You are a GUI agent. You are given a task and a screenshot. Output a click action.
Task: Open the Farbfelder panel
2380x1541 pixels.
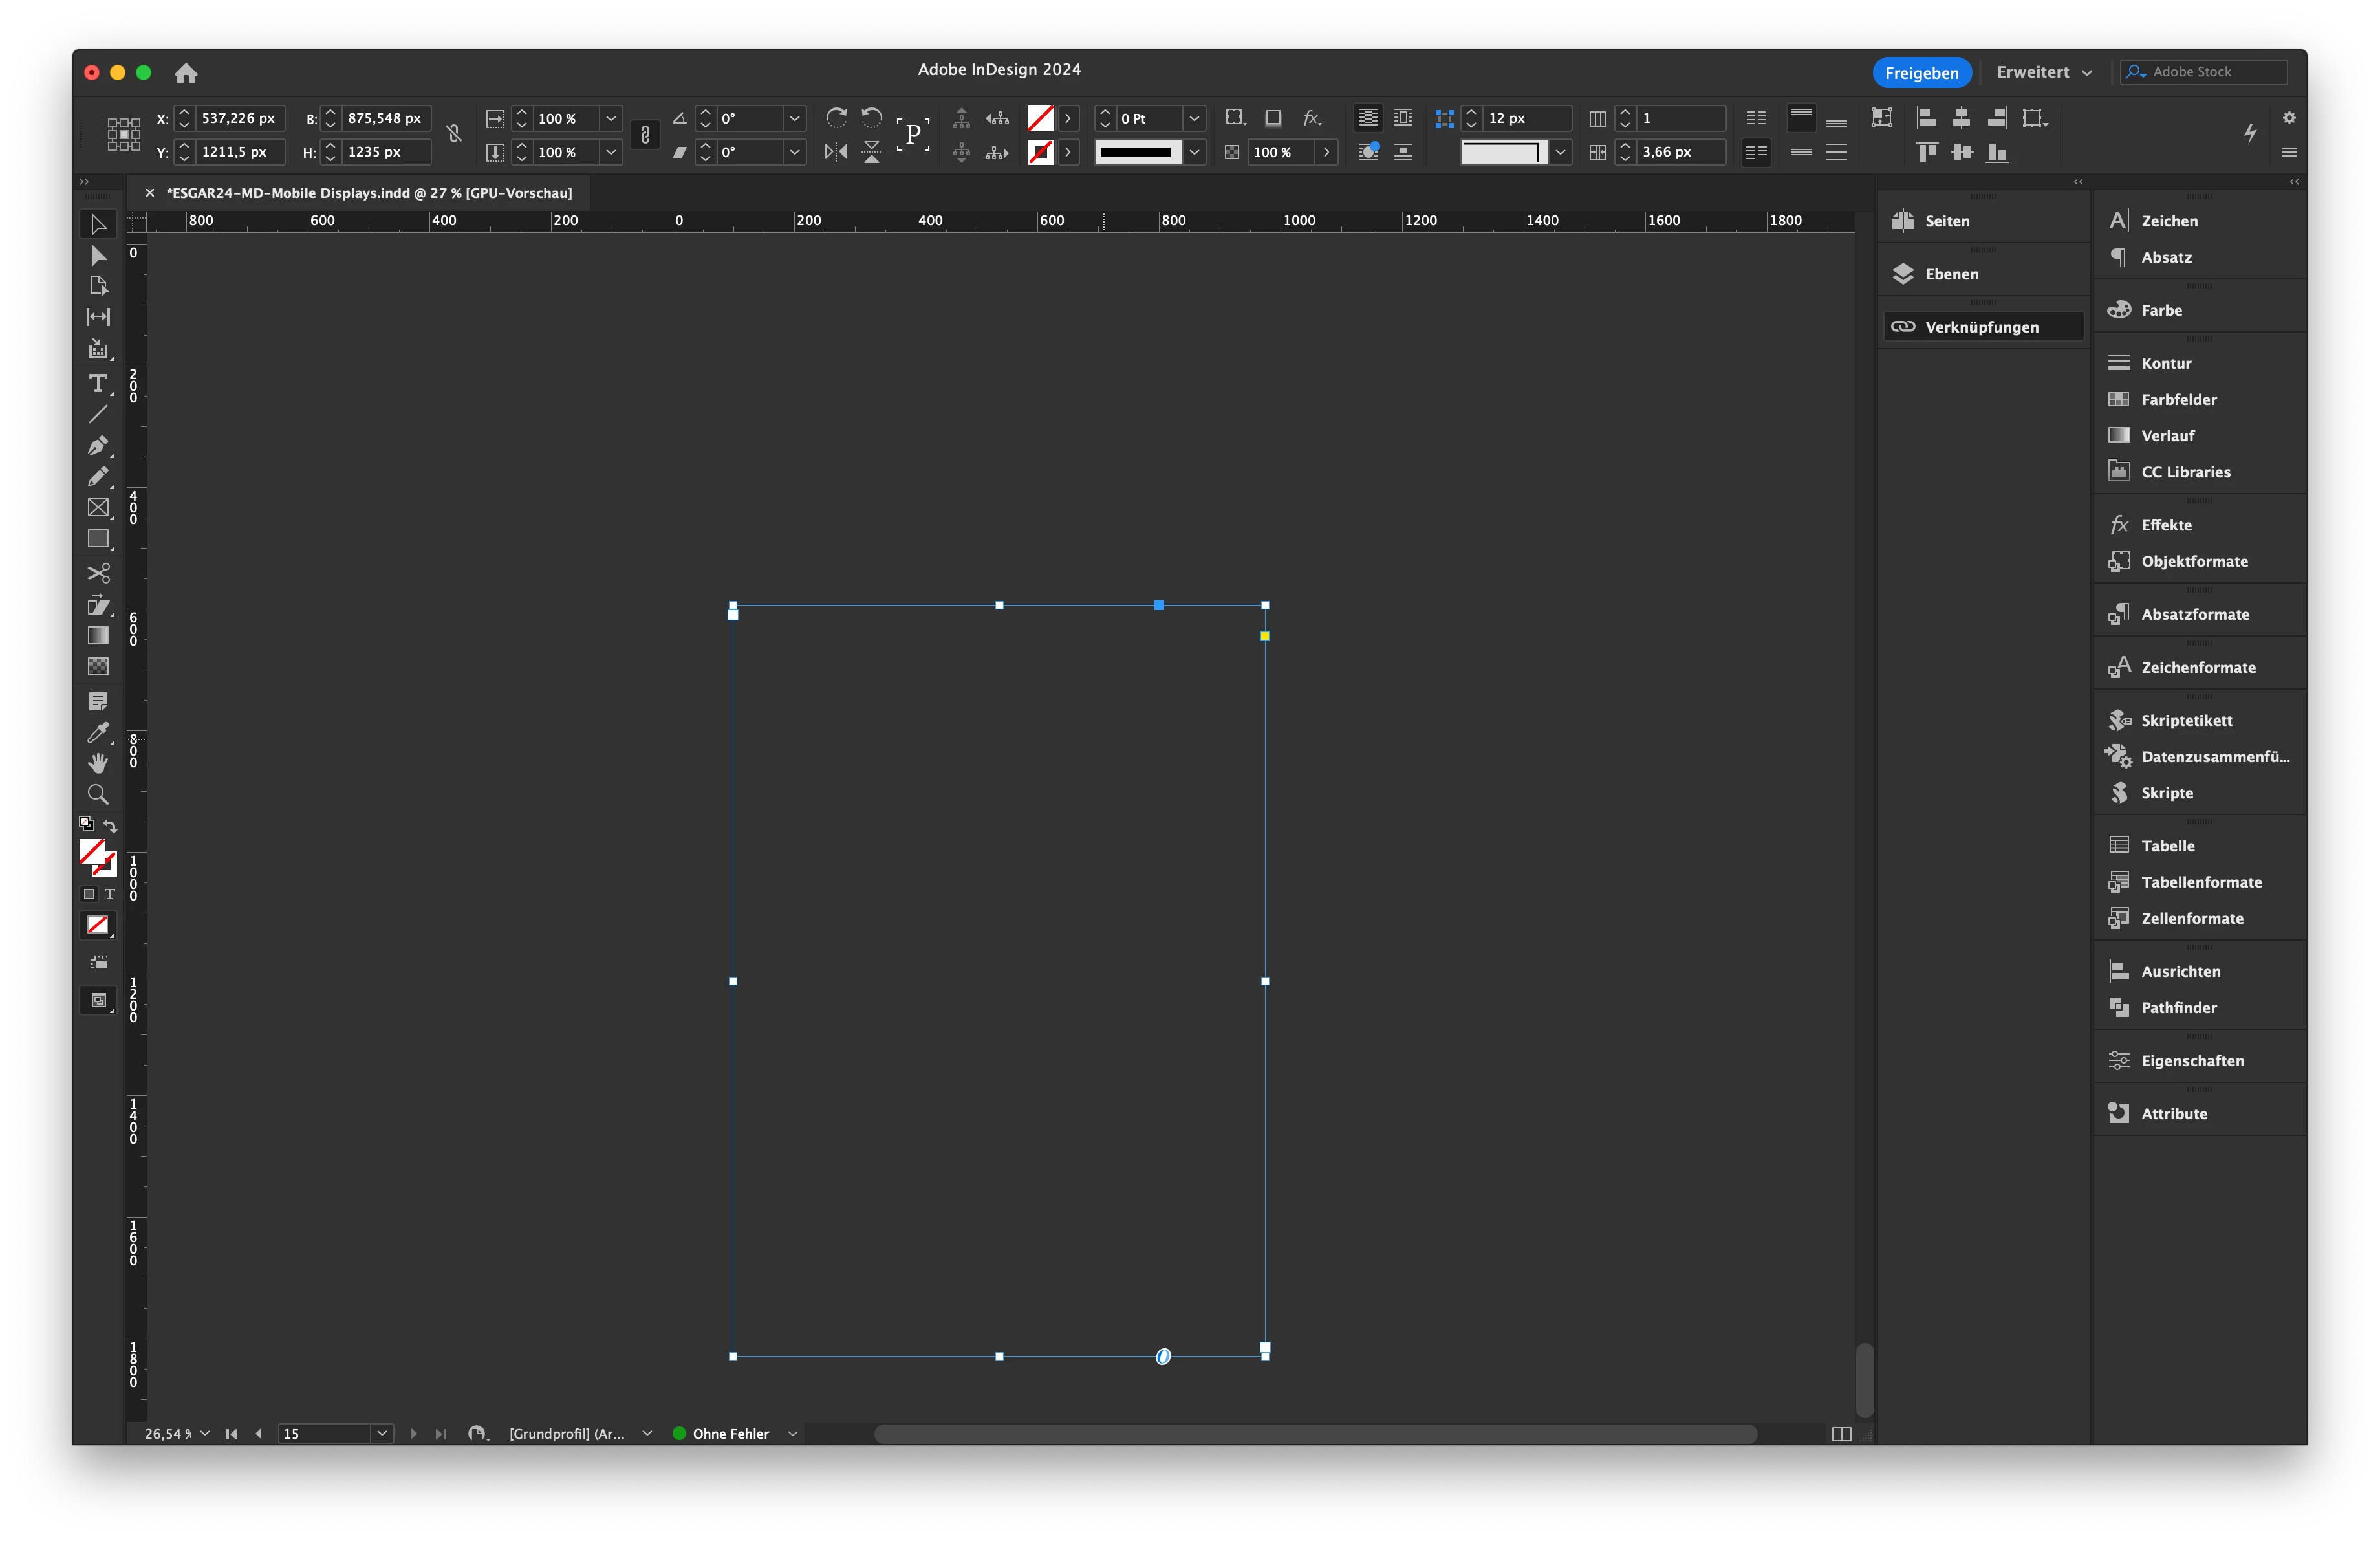(x=2178, y=400)
